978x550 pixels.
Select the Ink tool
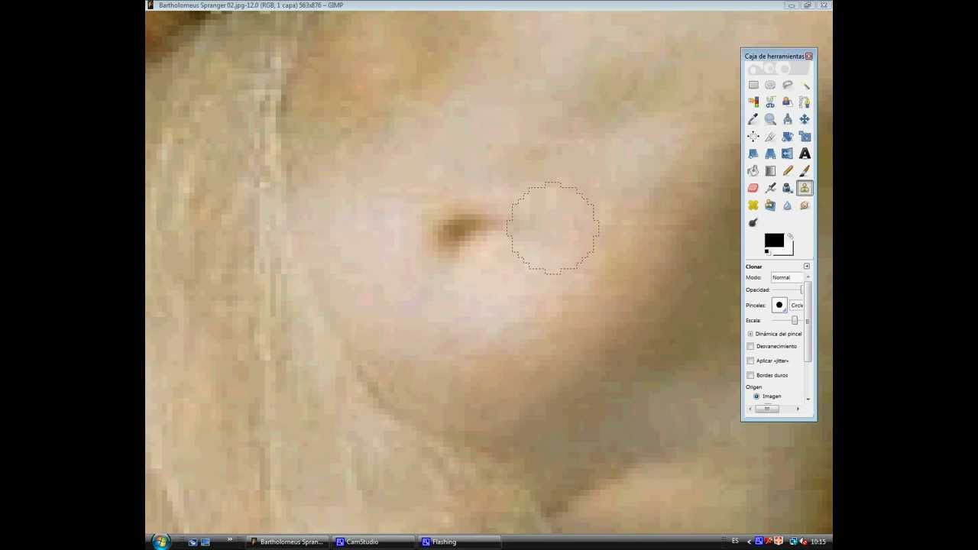(x=787, y=188)
